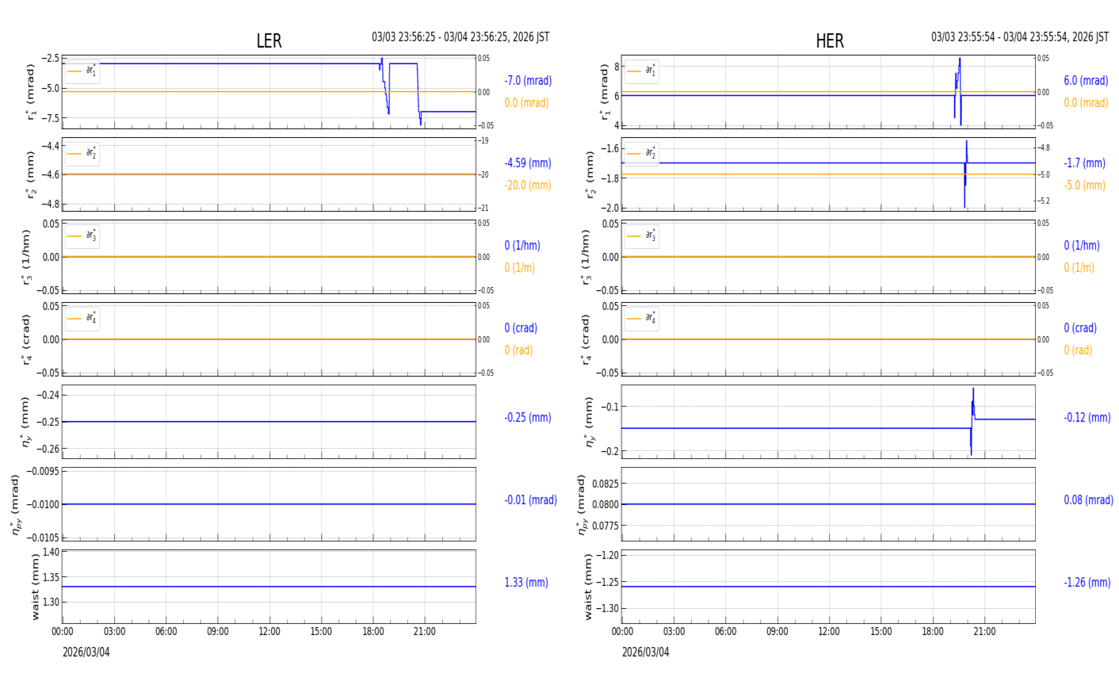The width and height of the screenshot is (1119, 685).
Task: Click the ∂r1* legend in the HER plot
Action: coord(641,71)
